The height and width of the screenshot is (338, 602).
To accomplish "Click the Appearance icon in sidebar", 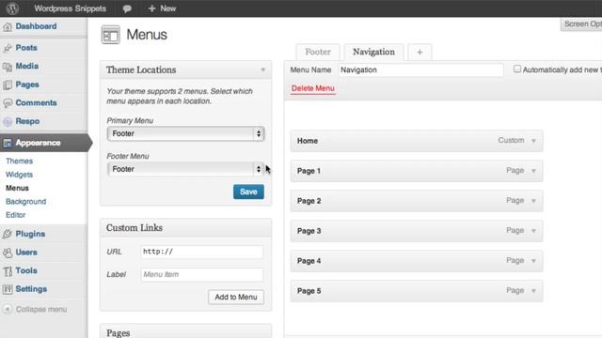I will pos(8,143).
